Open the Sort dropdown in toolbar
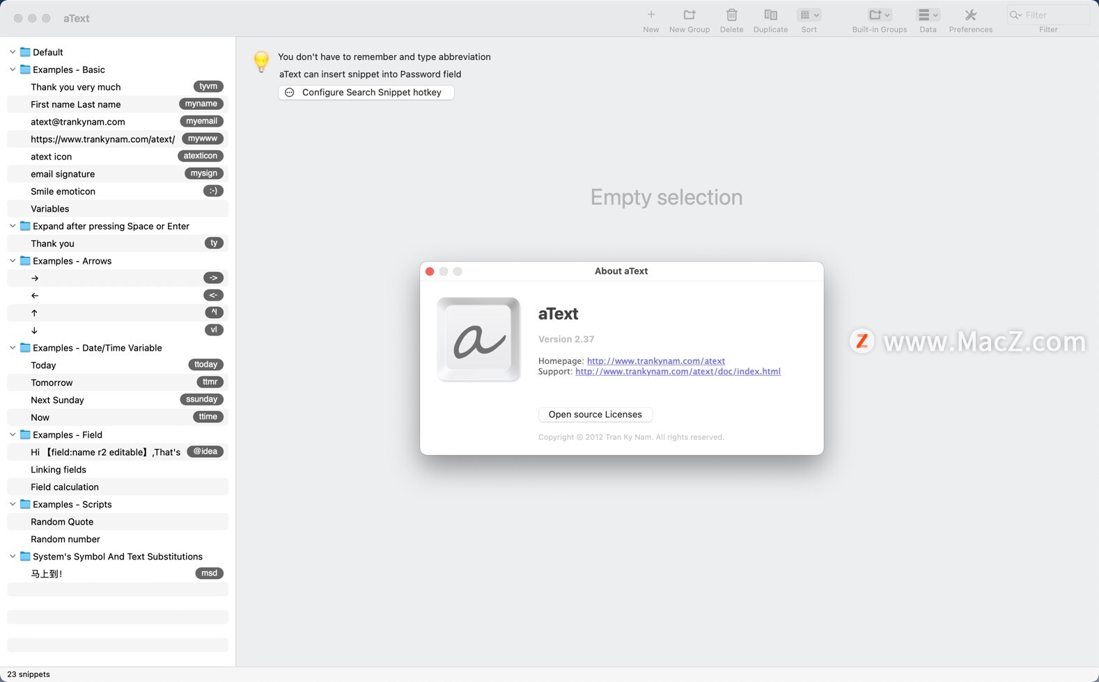Viewport: 1099px width, 682px height. coord(809,15)
